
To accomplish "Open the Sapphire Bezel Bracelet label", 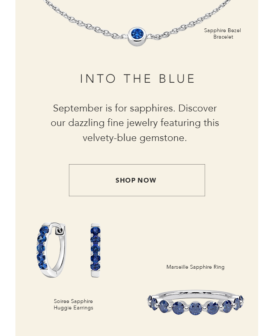I will (x=223, y=33).
